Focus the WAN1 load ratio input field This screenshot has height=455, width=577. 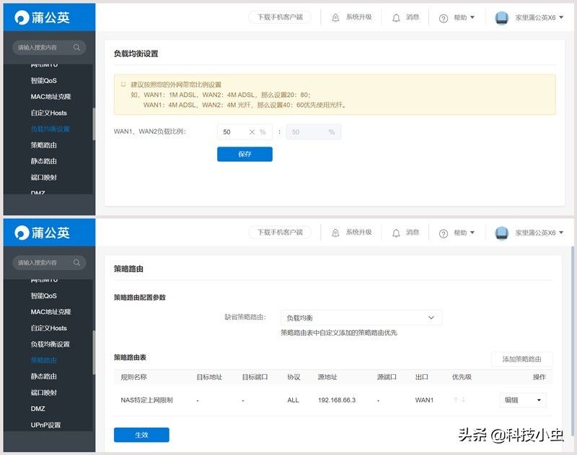click(245, 132)
